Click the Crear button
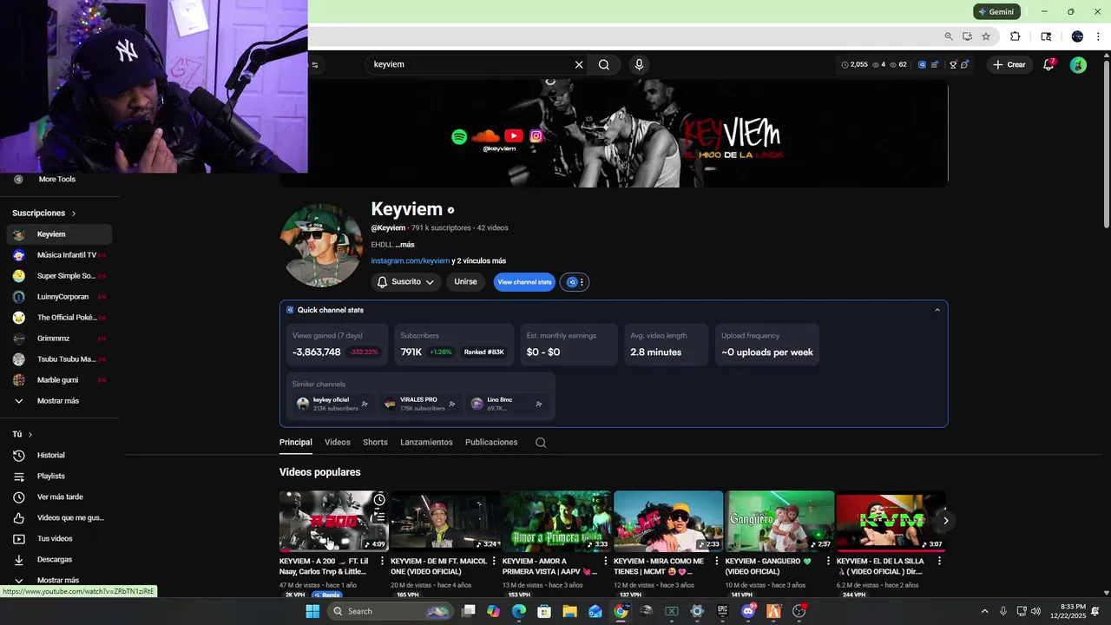1111x625 pixels. pyautogui.click(x=1009, y=64)
